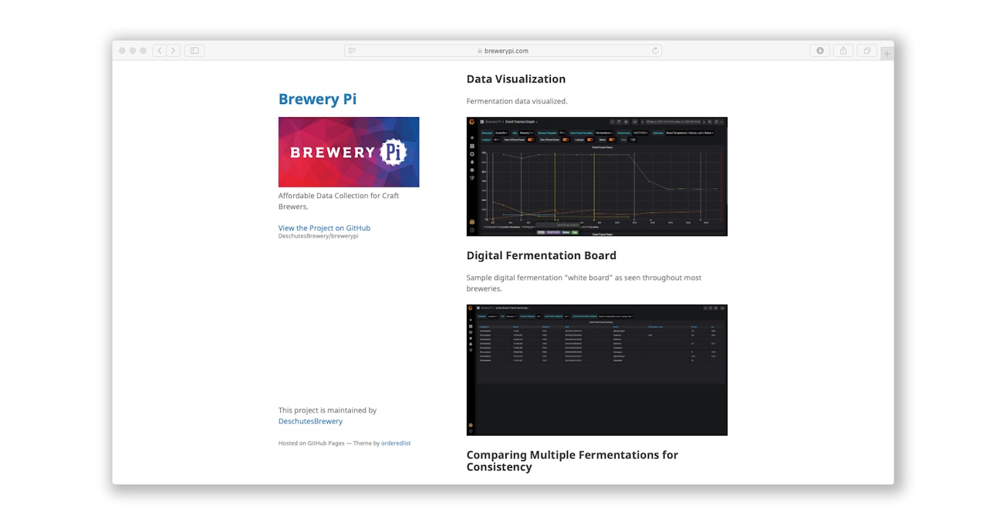Show the Safari sidebar

pyautogui.click(x=194, y=51)
